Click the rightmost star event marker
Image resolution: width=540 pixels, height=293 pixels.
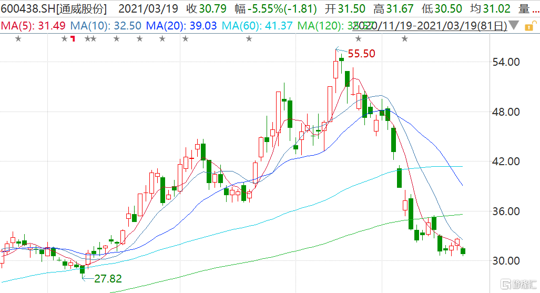tap(405, 39)
